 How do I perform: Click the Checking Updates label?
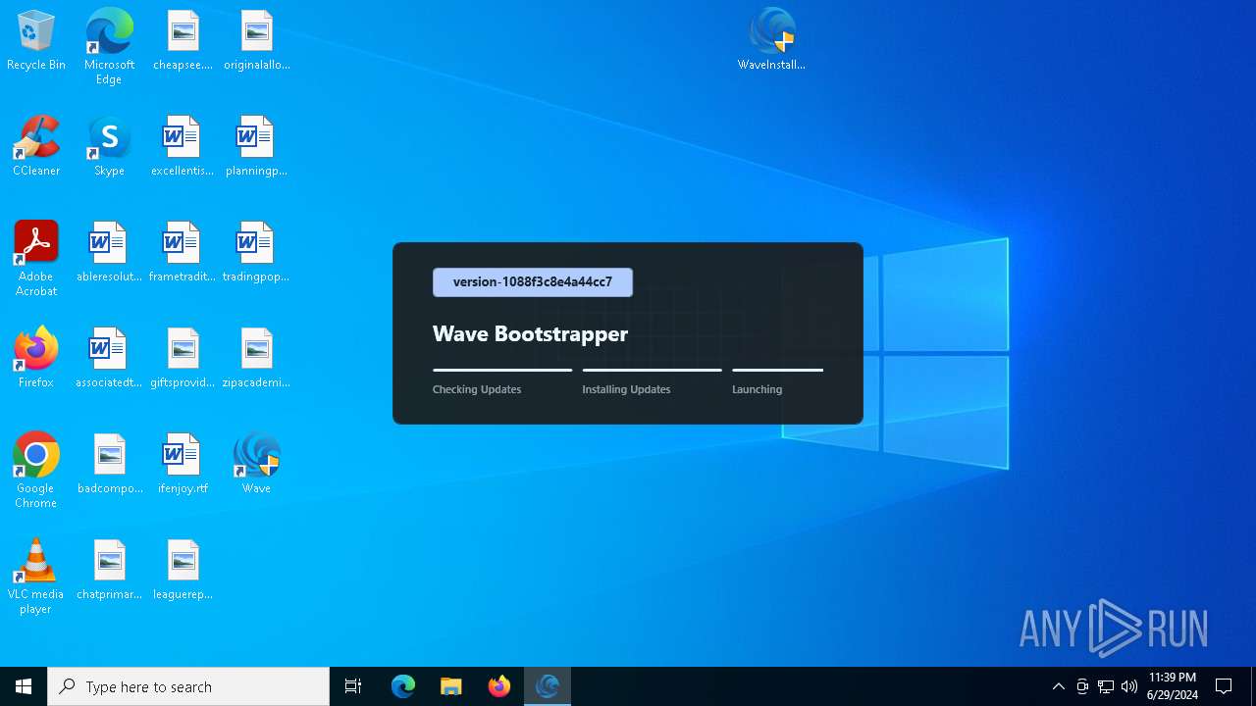[477, 389]
